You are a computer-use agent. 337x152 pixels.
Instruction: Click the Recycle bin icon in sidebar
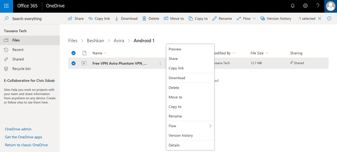(6, 69)
